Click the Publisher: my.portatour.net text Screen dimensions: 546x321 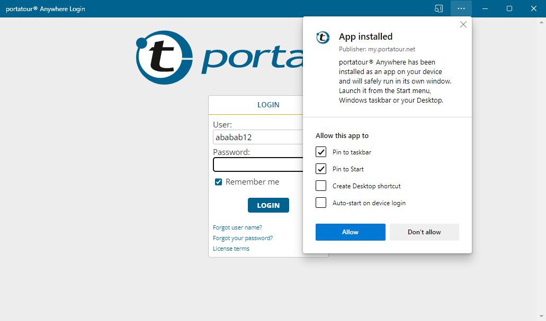click(x=377, y=49)
